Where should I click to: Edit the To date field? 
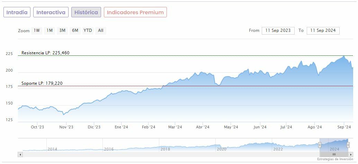click(323, 30)
